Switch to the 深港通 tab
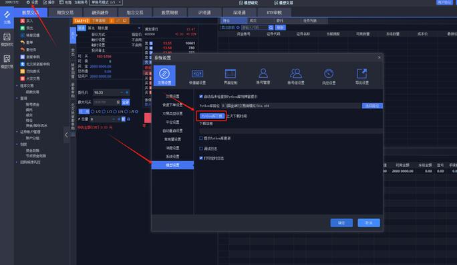The width and height of the screenshot is (457, 265). point(239,13)
